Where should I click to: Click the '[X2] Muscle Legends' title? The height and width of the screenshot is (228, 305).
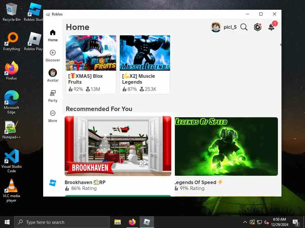(139, 79)
